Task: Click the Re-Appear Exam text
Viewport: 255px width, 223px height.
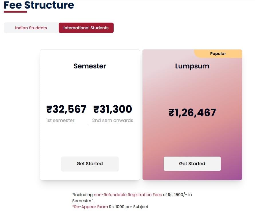Action: [90, 207]
